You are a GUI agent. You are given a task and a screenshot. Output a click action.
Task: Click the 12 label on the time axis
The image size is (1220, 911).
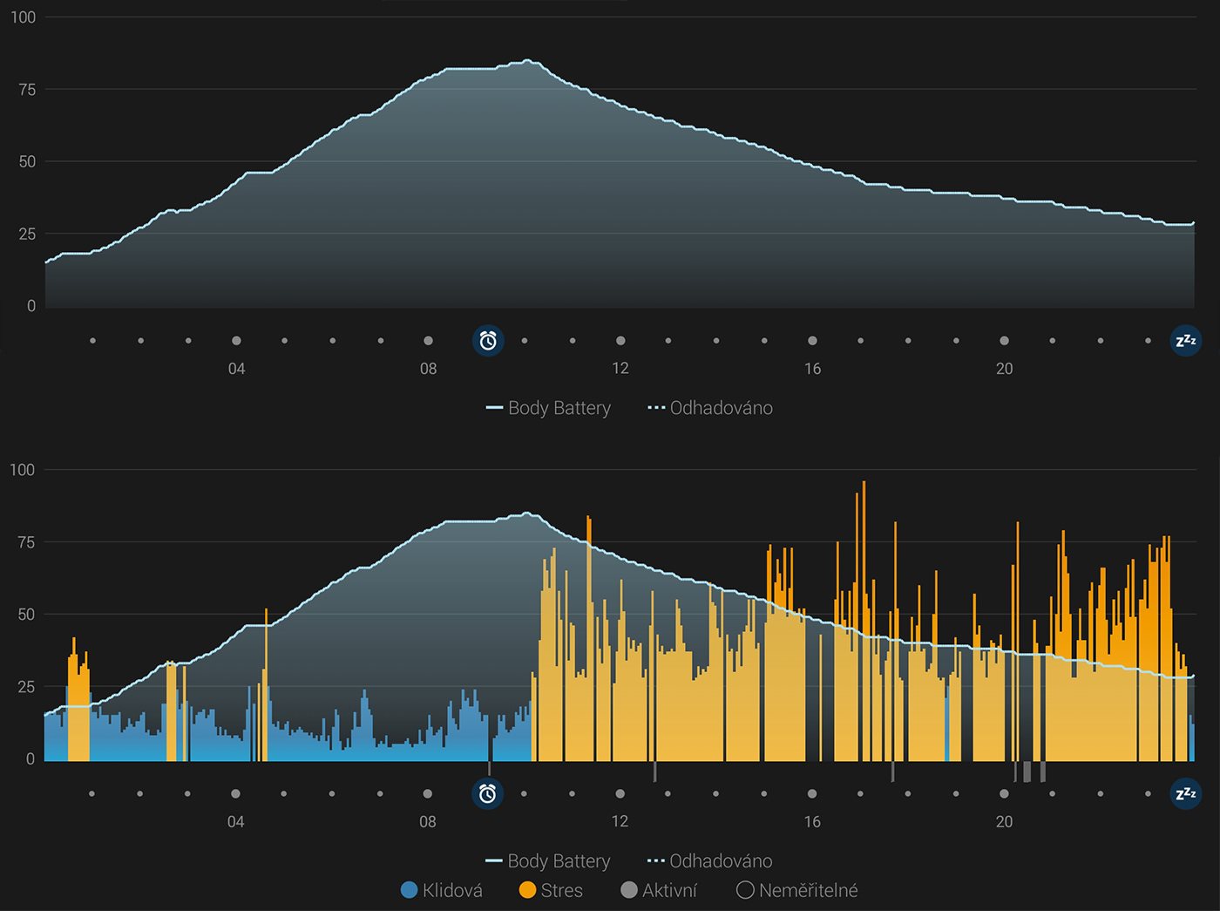coord(620,369)
